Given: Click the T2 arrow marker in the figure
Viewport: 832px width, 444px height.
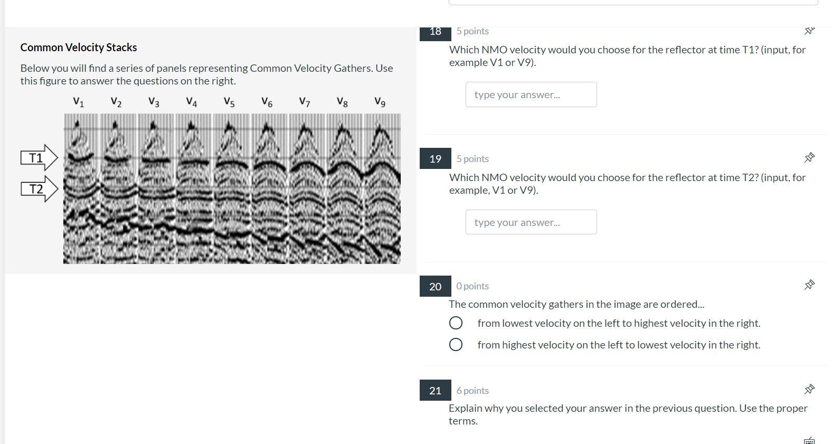Looking at the screenshot, I should point(38,188).
